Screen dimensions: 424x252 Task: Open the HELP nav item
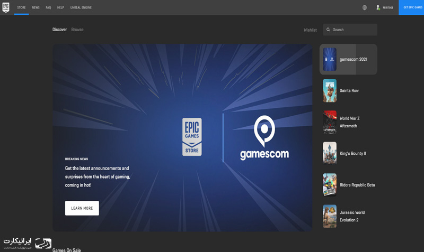[x=60, y=7]
